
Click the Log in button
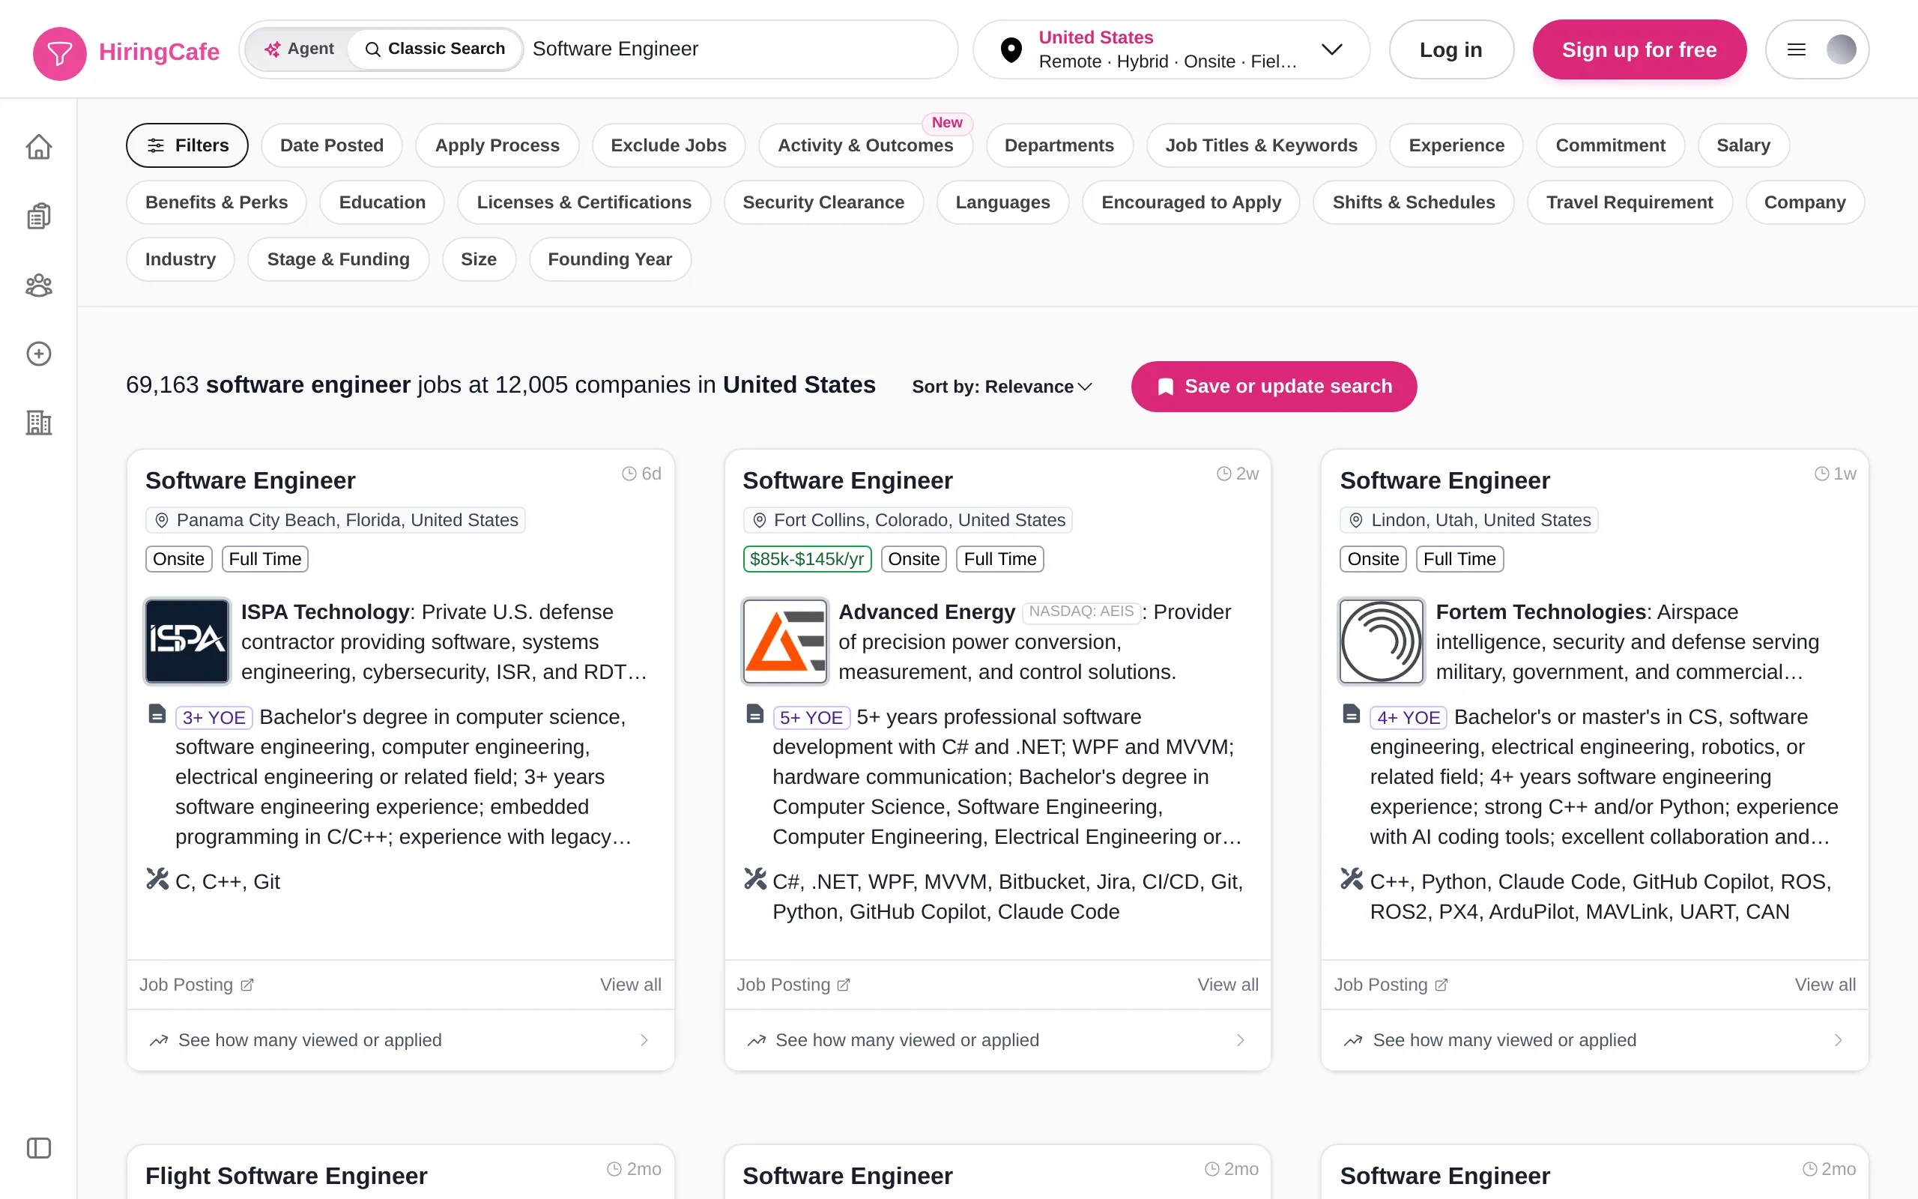(x=1450, y=50)
